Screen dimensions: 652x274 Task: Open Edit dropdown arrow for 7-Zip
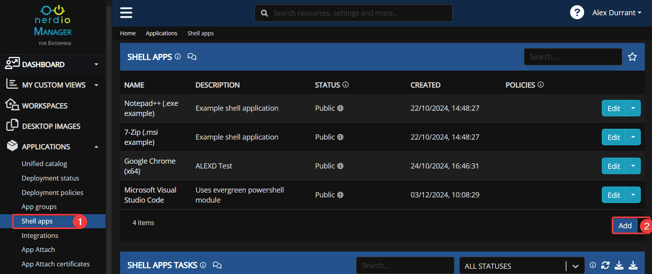click(x=633, y=137)
